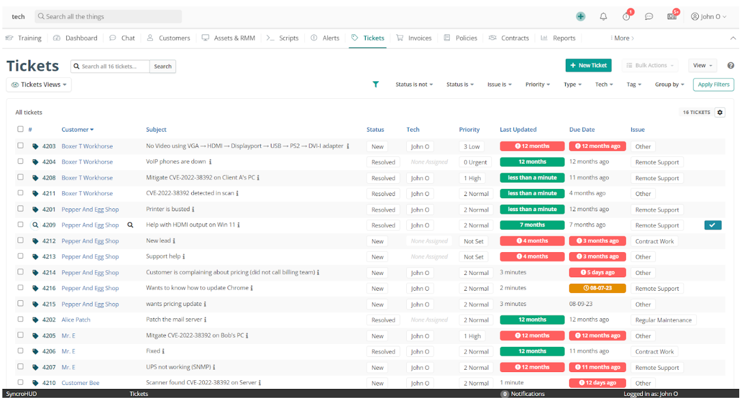Open the gear icon beside 16 TICKETS
This screenshot has height=399, width=741.
click(720, 112)
